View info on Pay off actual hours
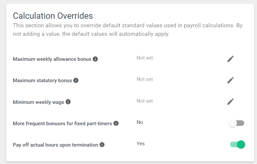The width and height of the screenshot is (257, 164). pyautogui.click(x=102, y=145)
